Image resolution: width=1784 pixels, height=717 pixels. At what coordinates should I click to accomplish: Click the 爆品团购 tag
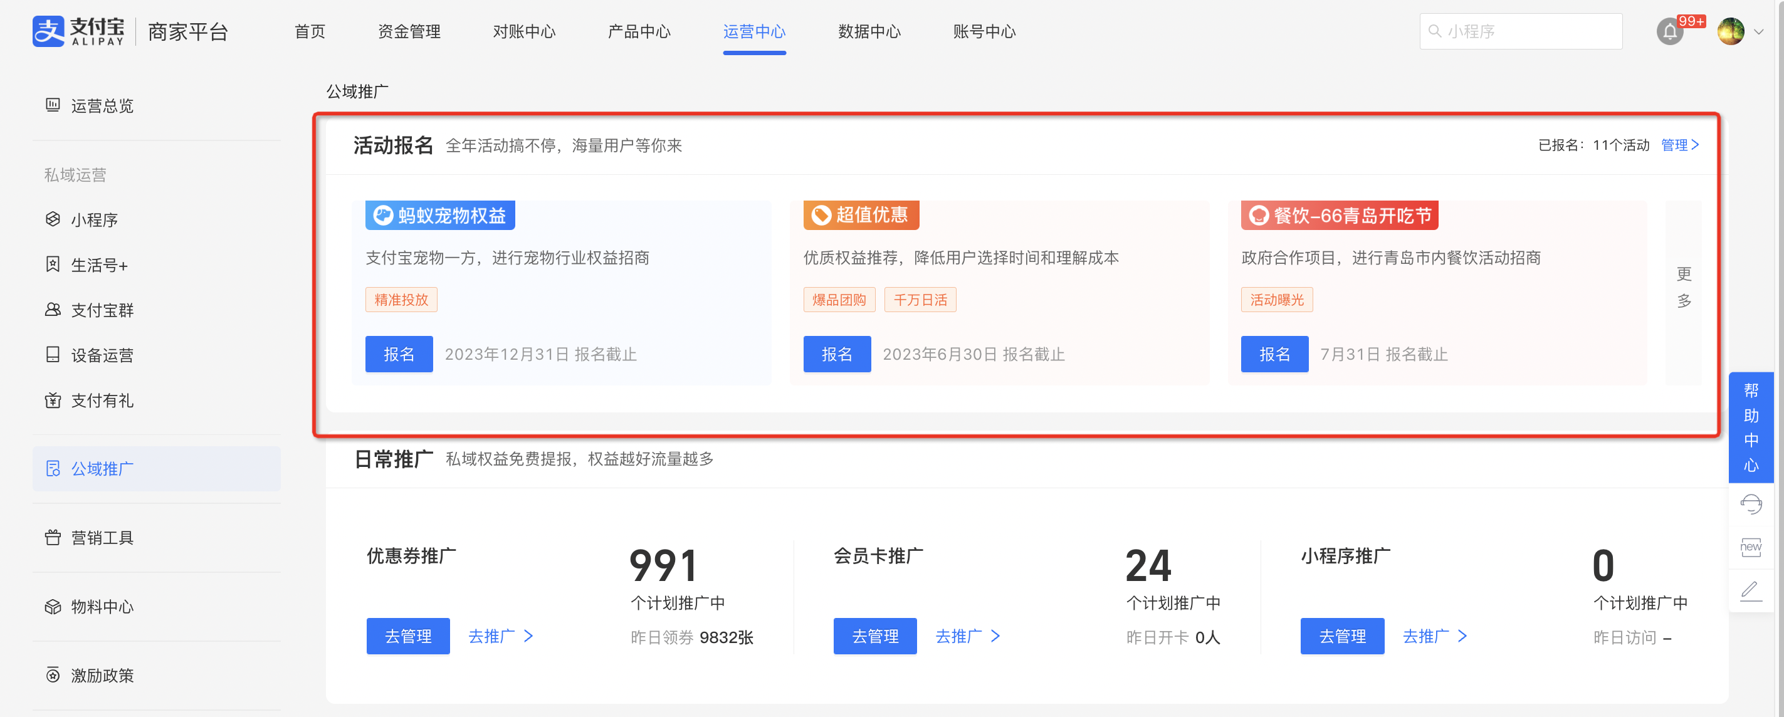pyautogui.click(x=839, y=299)
